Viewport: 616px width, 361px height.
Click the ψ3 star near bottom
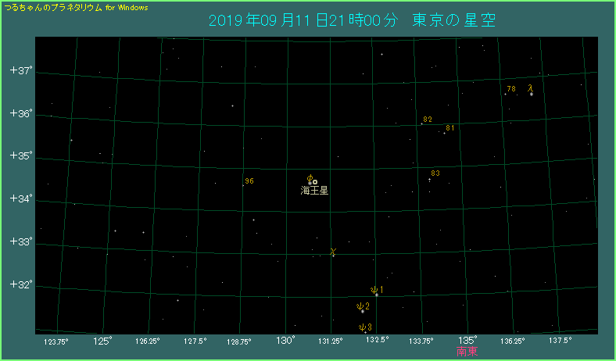coord(365,331)
